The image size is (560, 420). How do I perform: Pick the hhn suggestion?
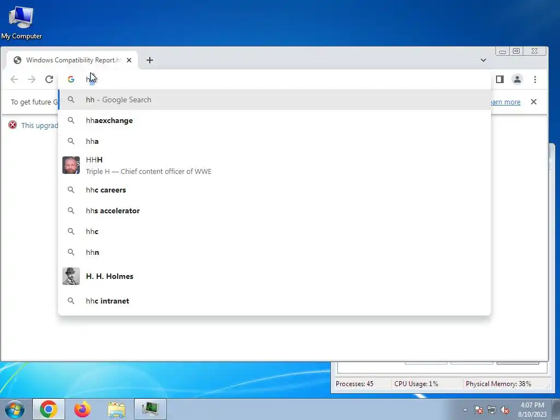pyautogui.click(x=275, y=252)
